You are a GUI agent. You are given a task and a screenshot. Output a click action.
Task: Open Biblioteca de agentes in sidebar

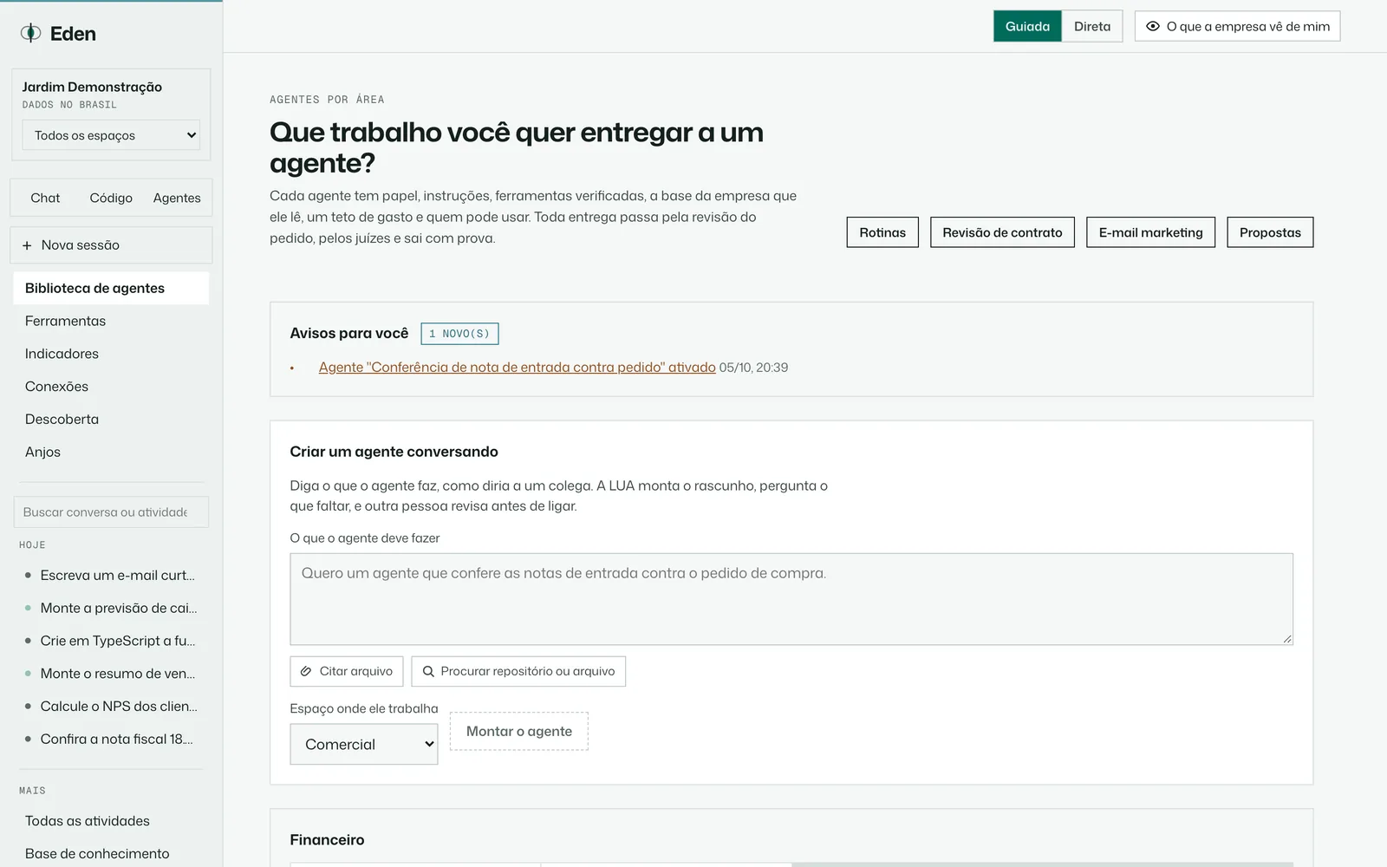(111, 288)
